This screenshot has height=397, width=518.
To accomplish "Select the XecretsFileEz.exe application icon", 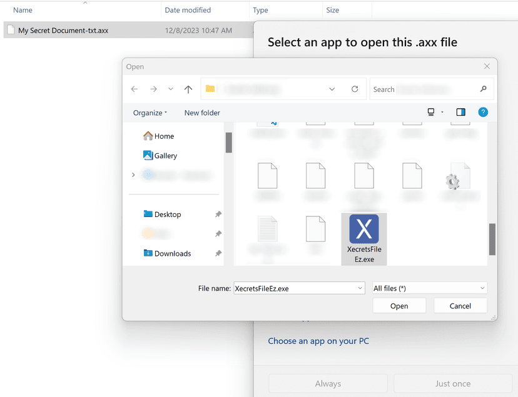I will click(x=363, y=229).
